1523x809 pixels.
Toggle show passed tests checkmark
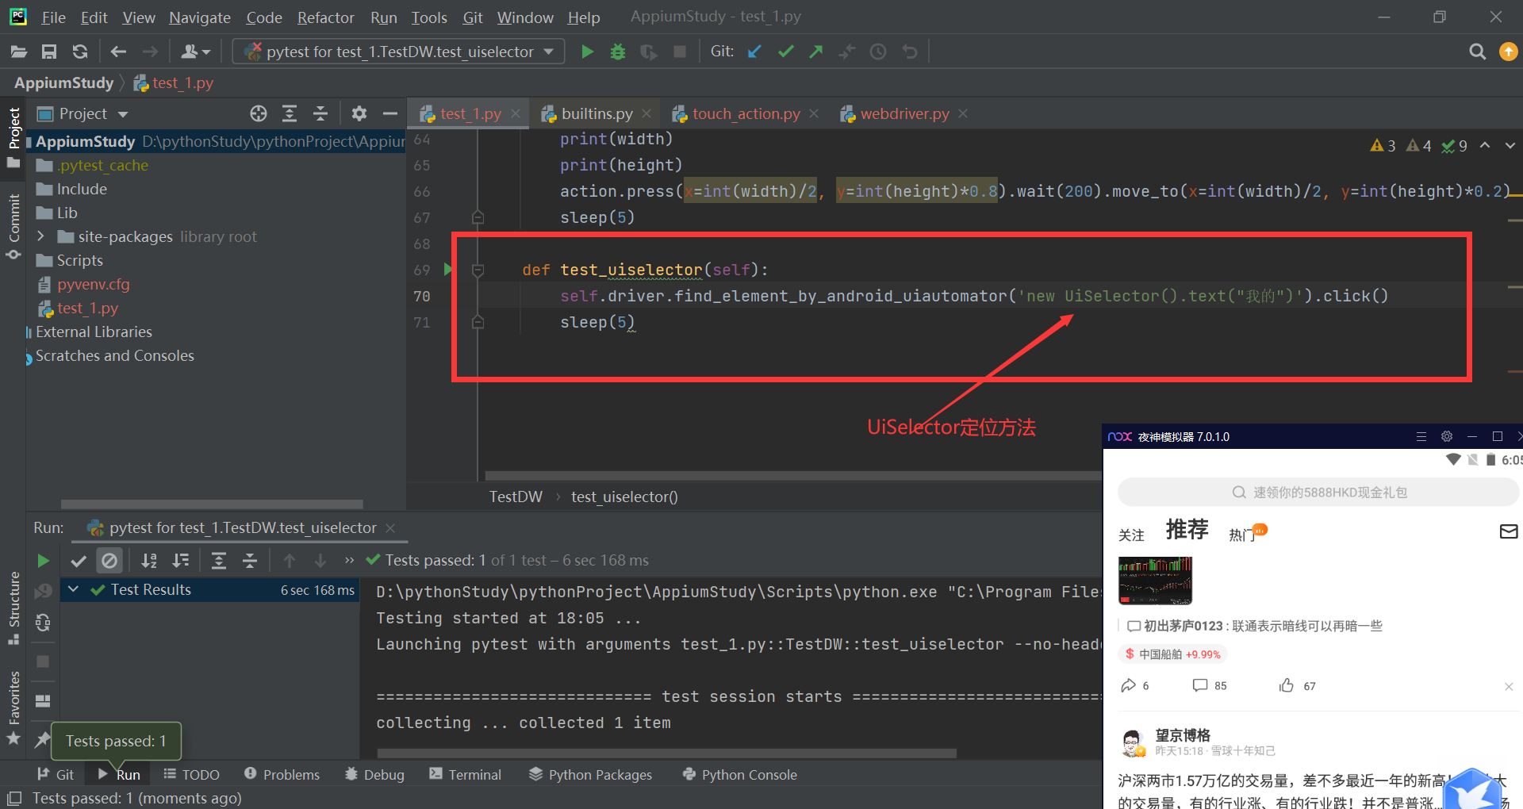pyautogui.click(x=79, y=561)
